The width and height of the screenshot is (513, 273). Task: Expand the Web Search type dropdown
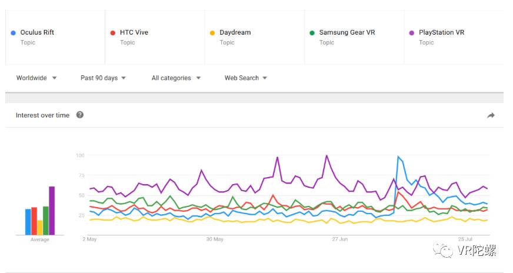pyautogui.click(x=246, y=78)
